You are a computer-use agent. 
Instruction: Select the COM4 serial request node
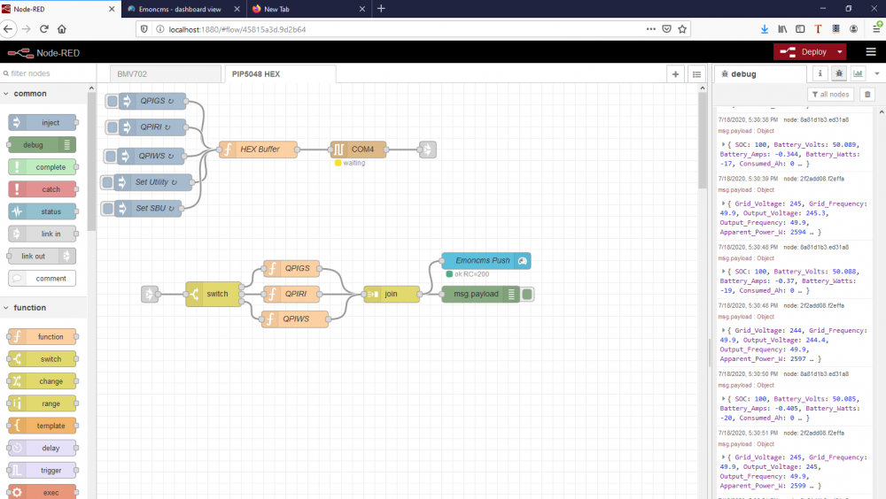(x=358, y=149)
